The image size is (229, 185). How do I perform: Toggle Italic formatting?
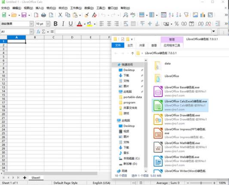[63, 24]
